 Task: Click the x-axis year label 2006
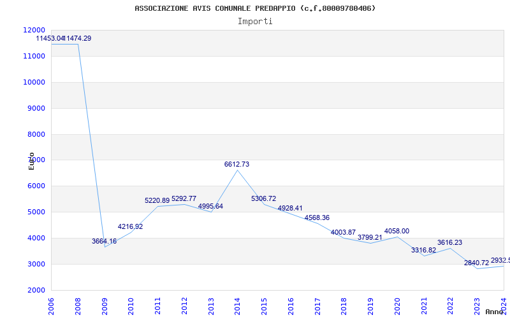(52, 307)
